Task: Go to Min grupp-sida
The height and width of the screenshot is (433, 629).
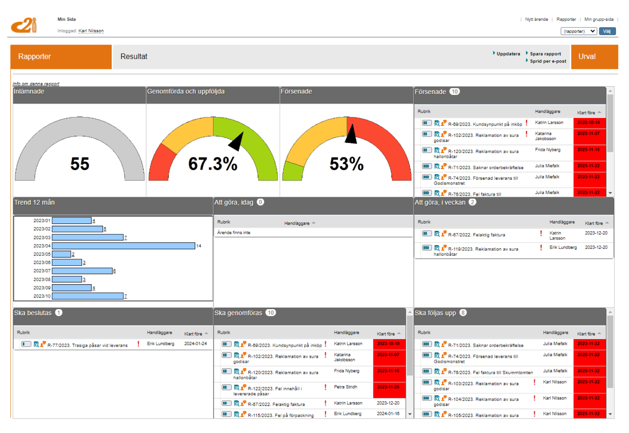Action: pos(599,19)
